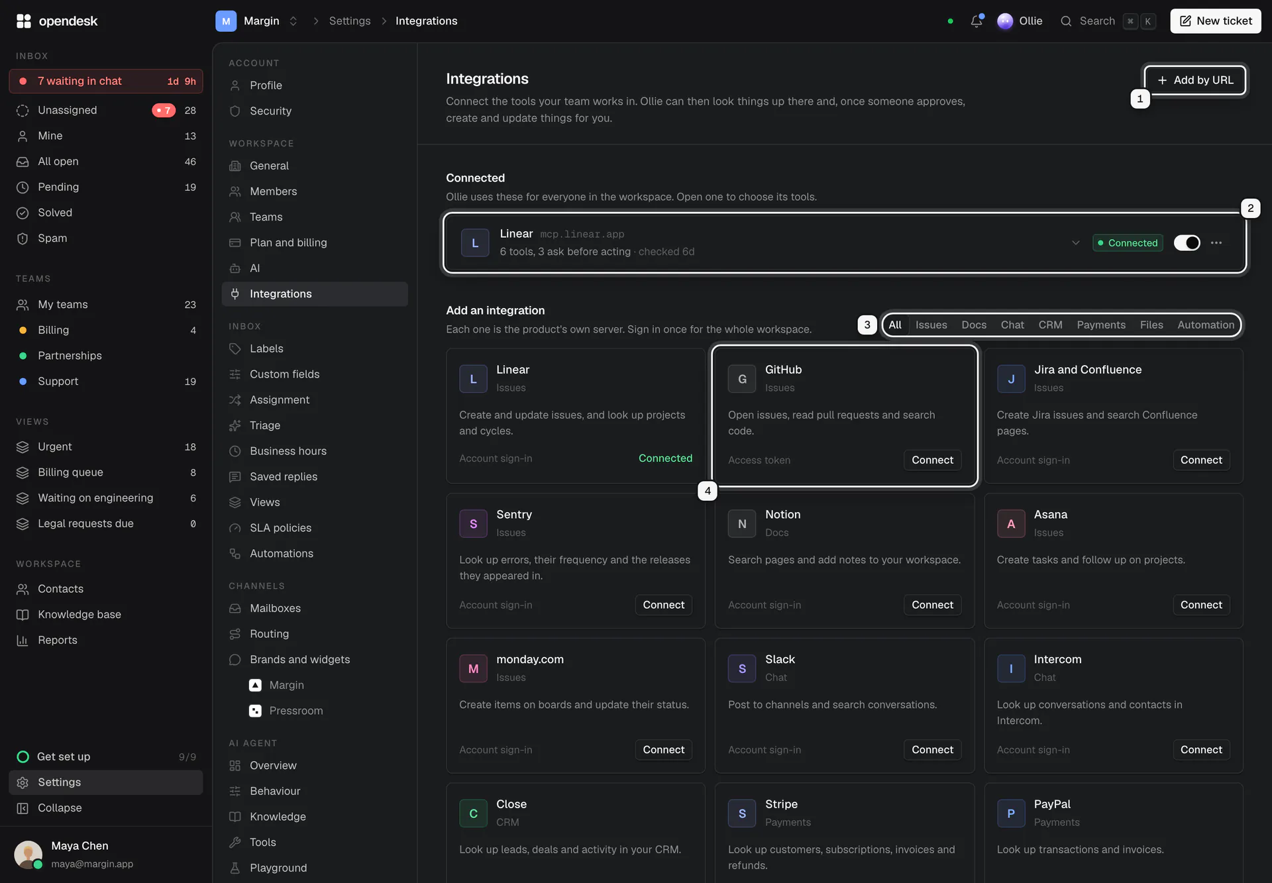This screenshot has width=1272, height=883.
Task: Click Maya Chen profile avatar
Action: pyautogui.click(x=28, y=855)
